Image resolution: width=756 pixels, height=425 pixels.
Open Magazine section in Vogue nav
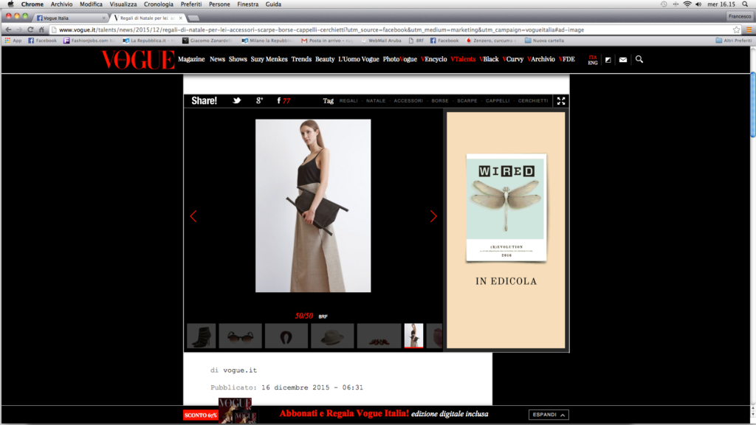click(x=191, y=59)
